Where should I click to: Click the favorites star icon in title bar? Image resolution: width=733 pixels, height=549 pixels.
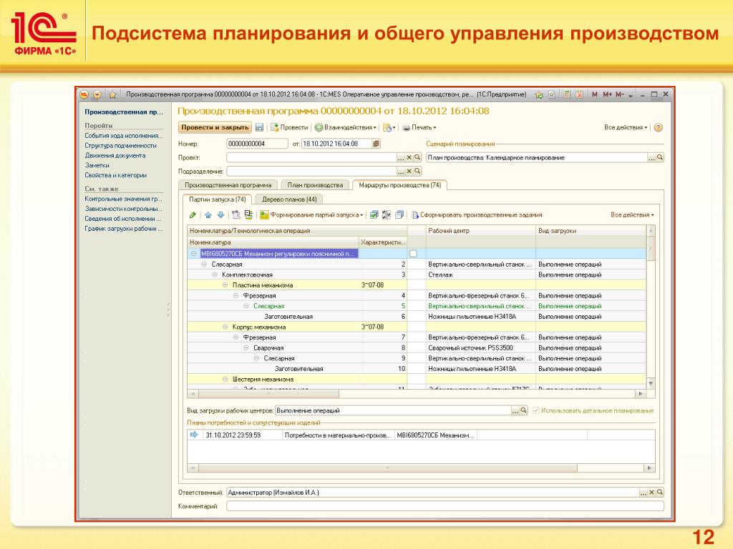[112, 95]
